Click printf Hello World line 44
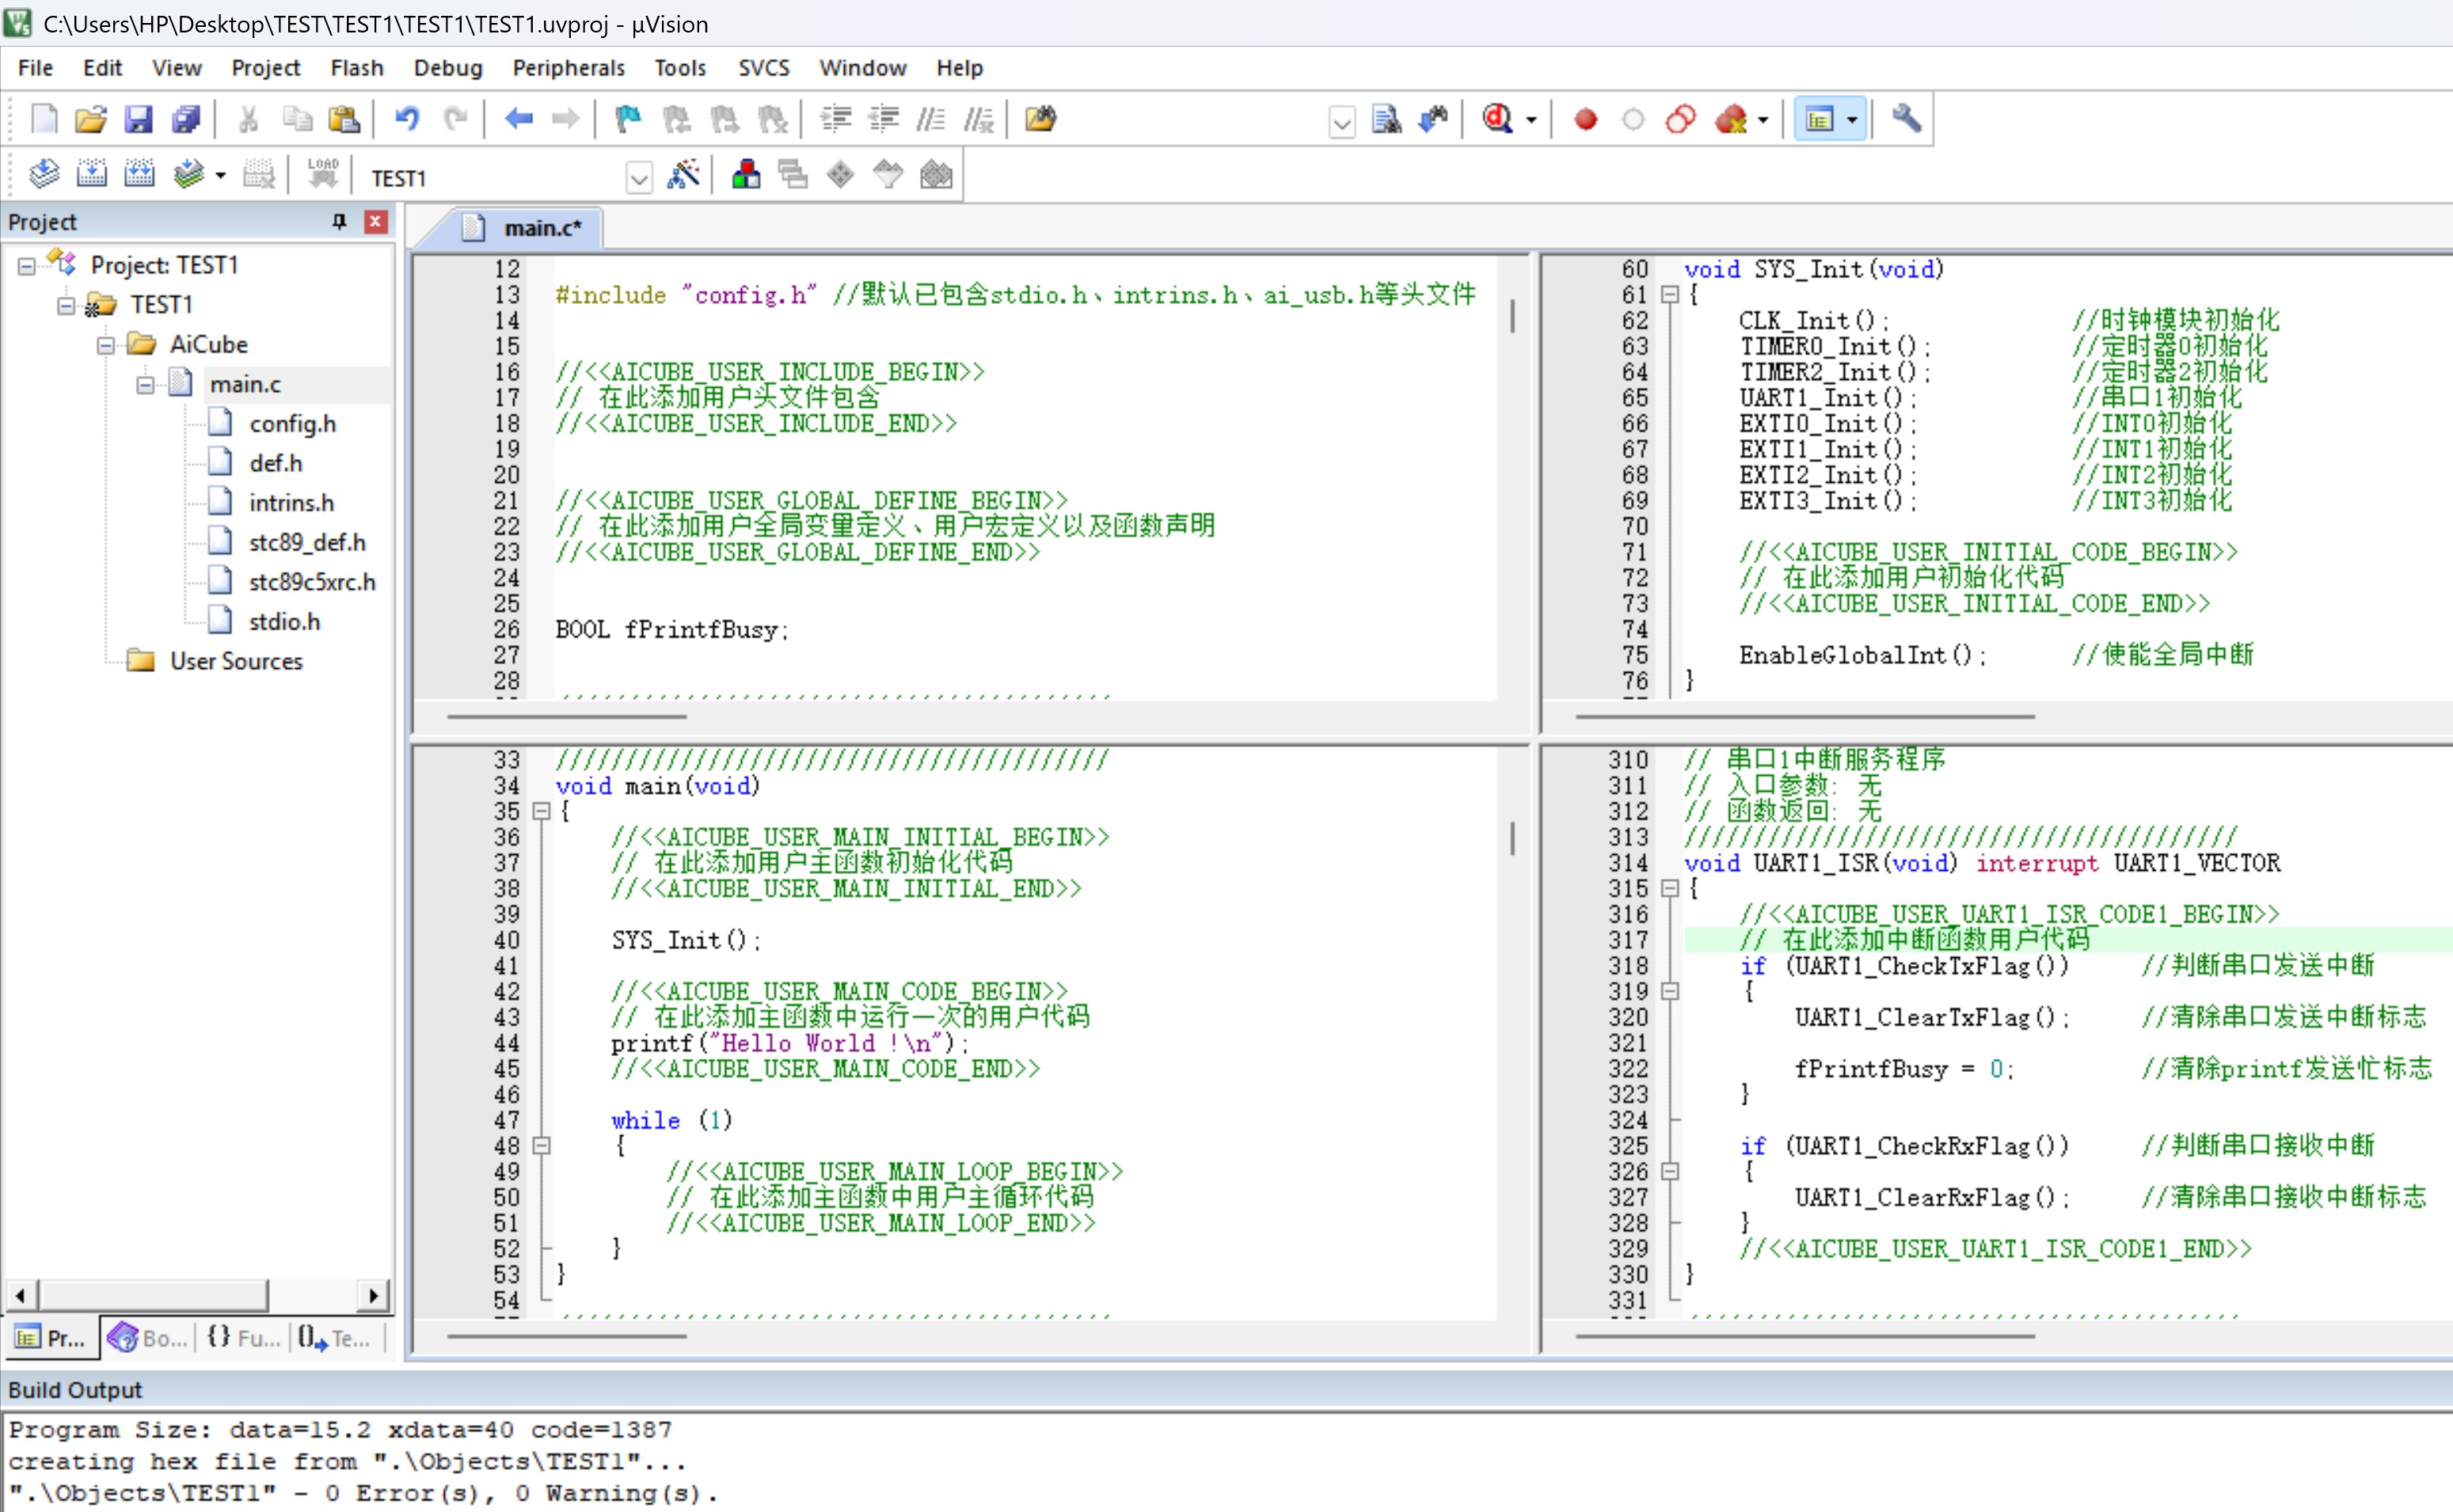This screenshot has width=2453, height=1512. tap(790, 1044)
